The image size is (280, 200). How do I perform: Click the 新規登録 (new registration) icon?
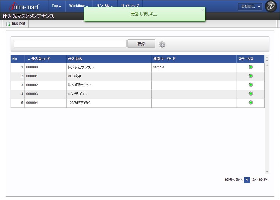(16, 24)
